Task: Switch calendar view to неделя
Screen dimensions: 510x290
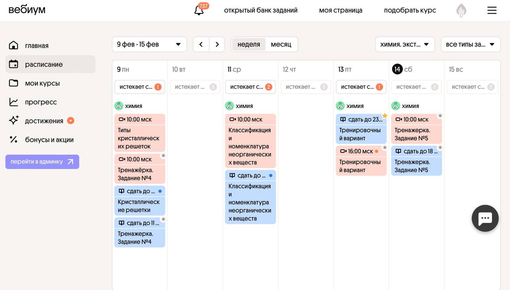Action: 249,44
